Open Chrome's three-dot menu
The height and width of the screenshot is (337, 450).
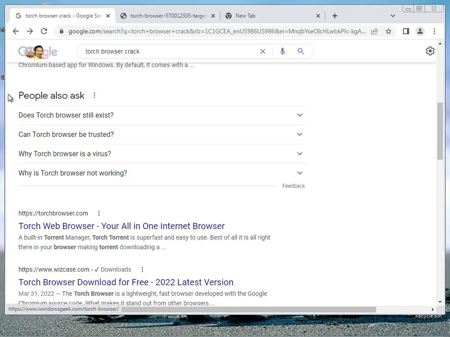coord(434,31)
